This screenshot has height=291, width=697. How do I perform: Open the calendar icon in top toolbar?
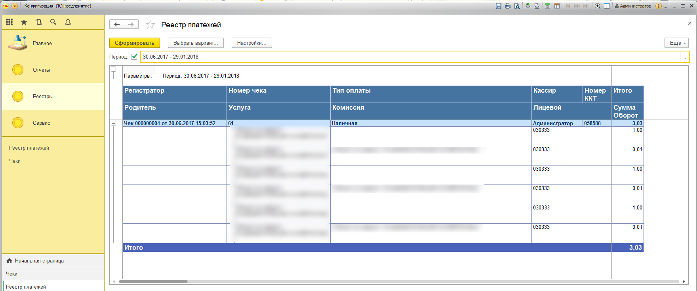click(557, 6)
